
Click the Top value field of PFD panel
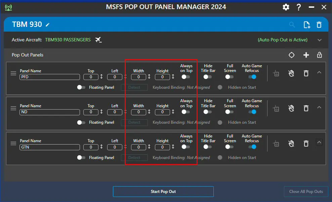91,77
